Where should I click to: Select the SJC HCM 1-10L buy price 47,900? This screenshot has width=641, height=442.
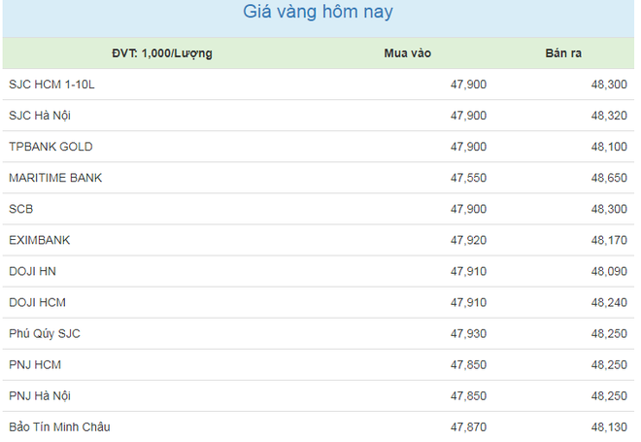[x=468, y=85]
